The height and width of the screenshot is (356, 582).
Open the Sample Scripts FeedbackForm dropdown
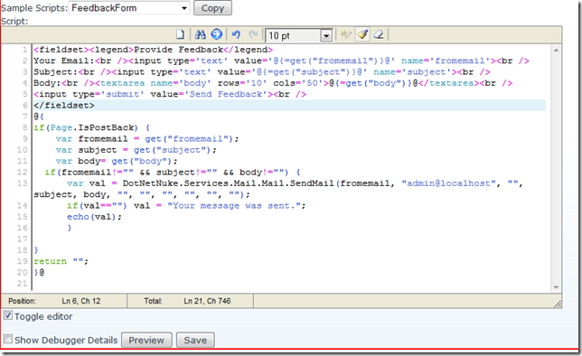(x=129, y=8)
